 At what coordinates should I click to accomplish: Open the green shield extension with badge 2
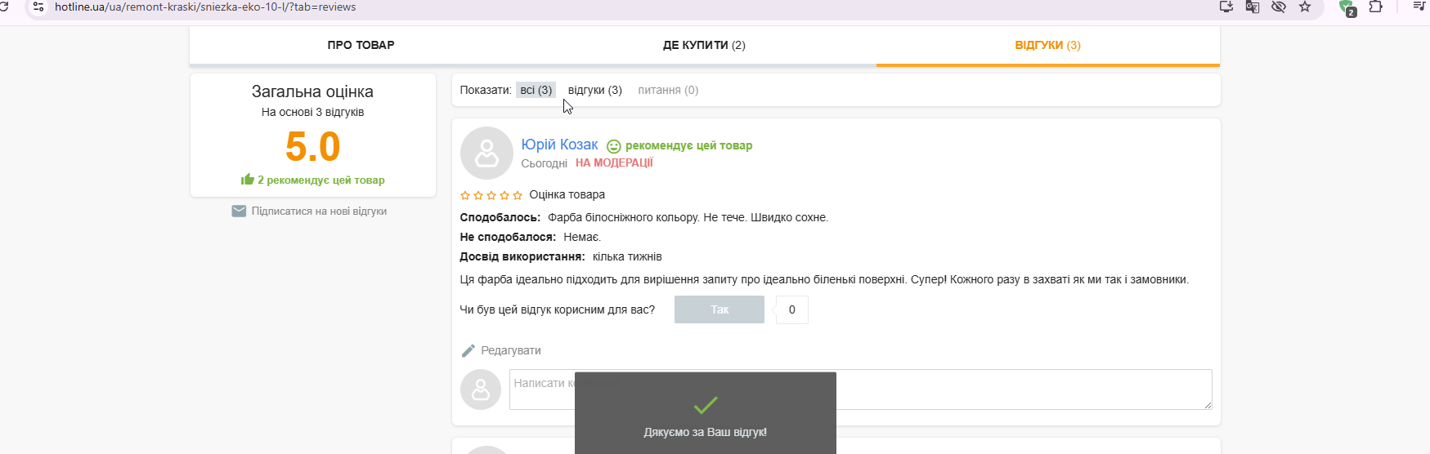click(x=1347, y=8)
